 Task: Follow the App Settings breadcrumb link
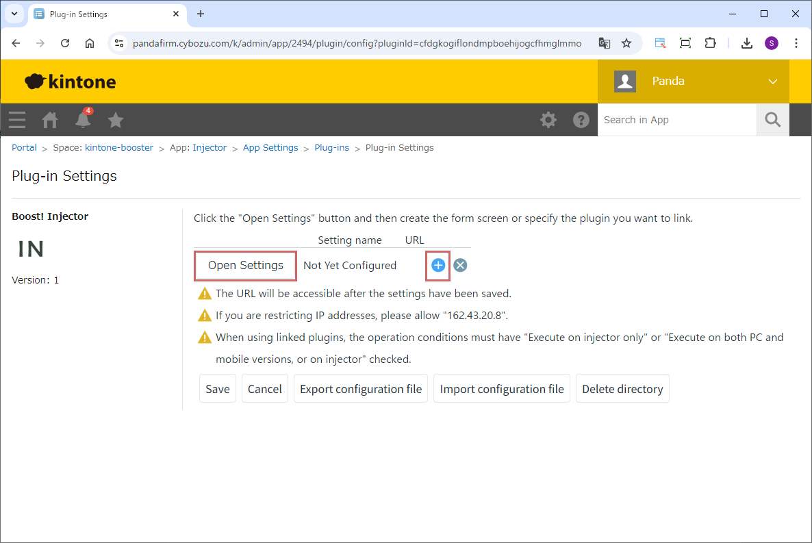(x=270, y=148)
